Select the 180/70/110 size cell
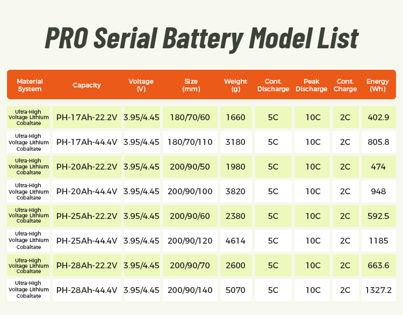 click(x=191, y=142)
